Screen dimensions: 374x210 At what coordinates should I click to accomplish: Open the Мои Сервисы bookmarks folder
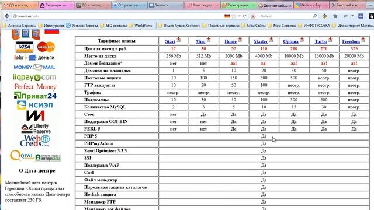(282, 26)
